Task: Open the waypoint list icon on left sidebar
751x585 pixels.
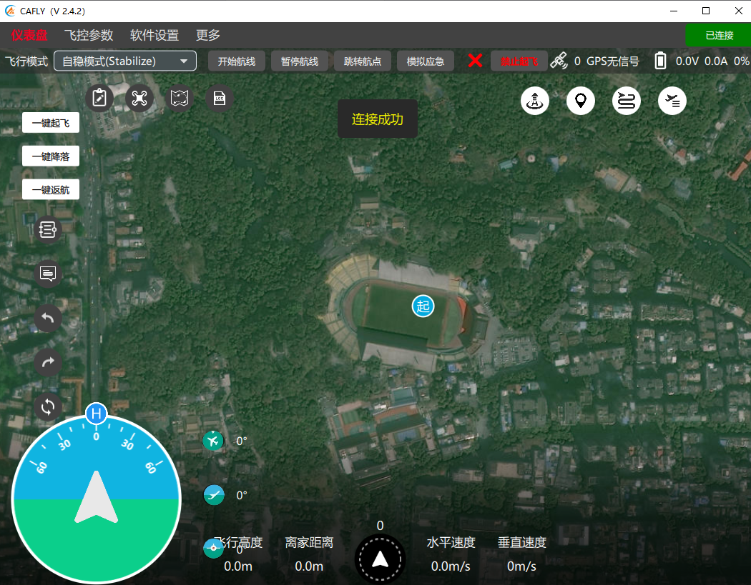Action: 48,229
